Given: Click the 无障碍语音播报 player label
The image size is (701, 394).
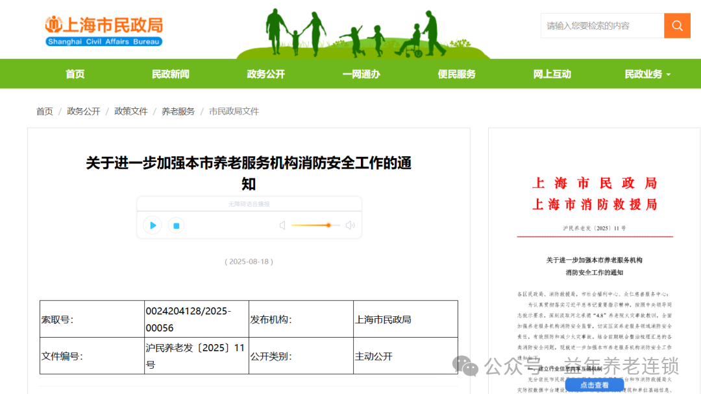Looking at the screenshot, I should pos(249,204).
